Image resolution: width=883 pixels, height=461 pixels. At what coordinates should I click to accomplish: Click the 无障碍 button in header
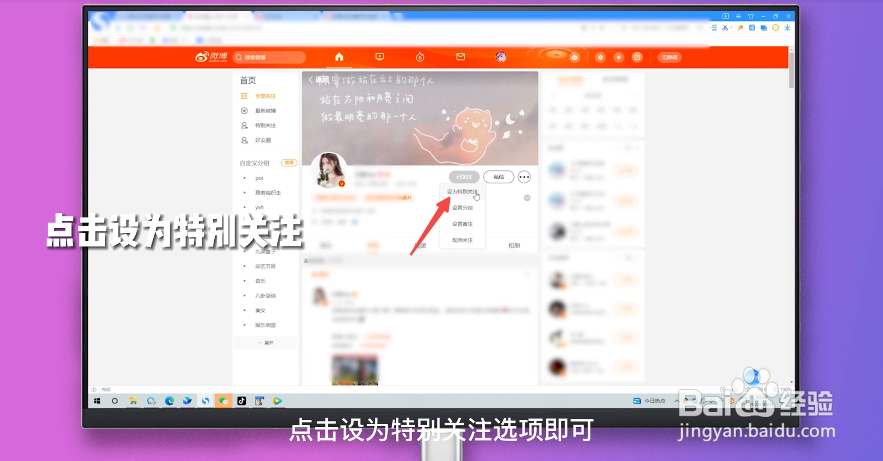669,57
